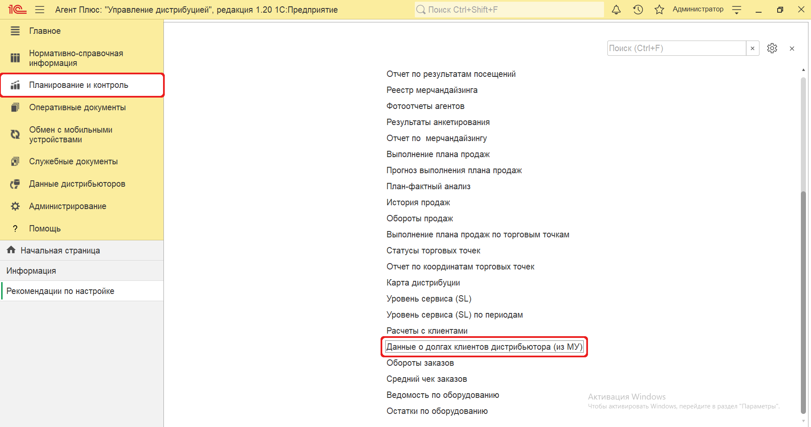Viewport: 811px width, 427px height.
Task: Open service settings menu icon
Action: (737, 10)
